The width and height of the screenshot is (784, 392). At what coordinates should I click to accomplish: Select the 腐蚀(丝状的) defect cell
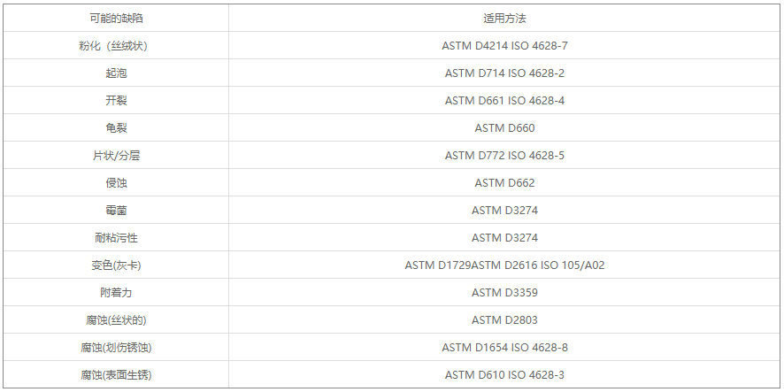pos(115,319)
